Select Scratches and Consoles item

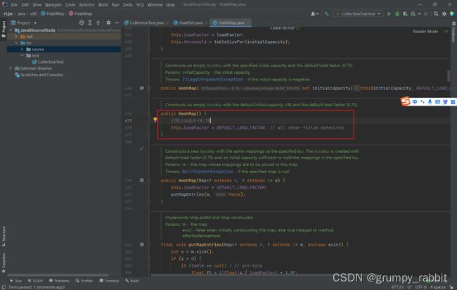39,75
